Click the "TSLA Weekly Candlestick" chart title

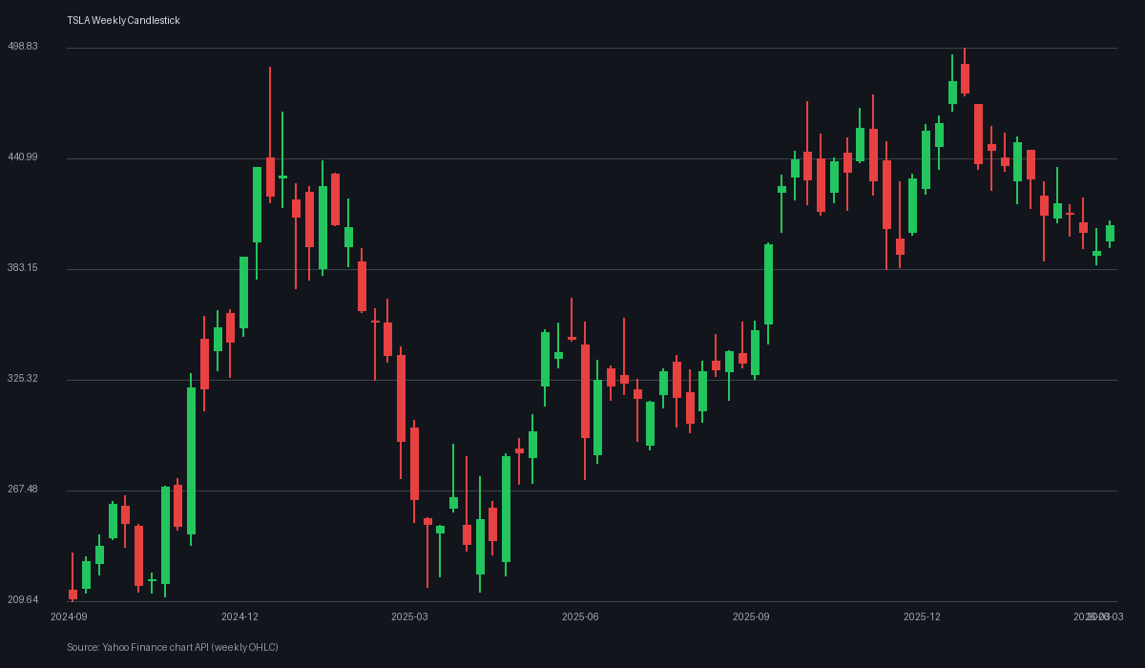pyautogui.click(x=122, y=20)
